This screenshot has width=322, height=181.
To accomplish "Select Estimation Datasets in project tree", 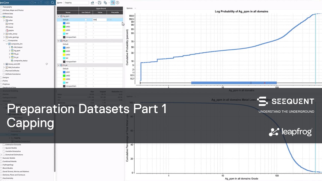I will click(x=13, y=145).
